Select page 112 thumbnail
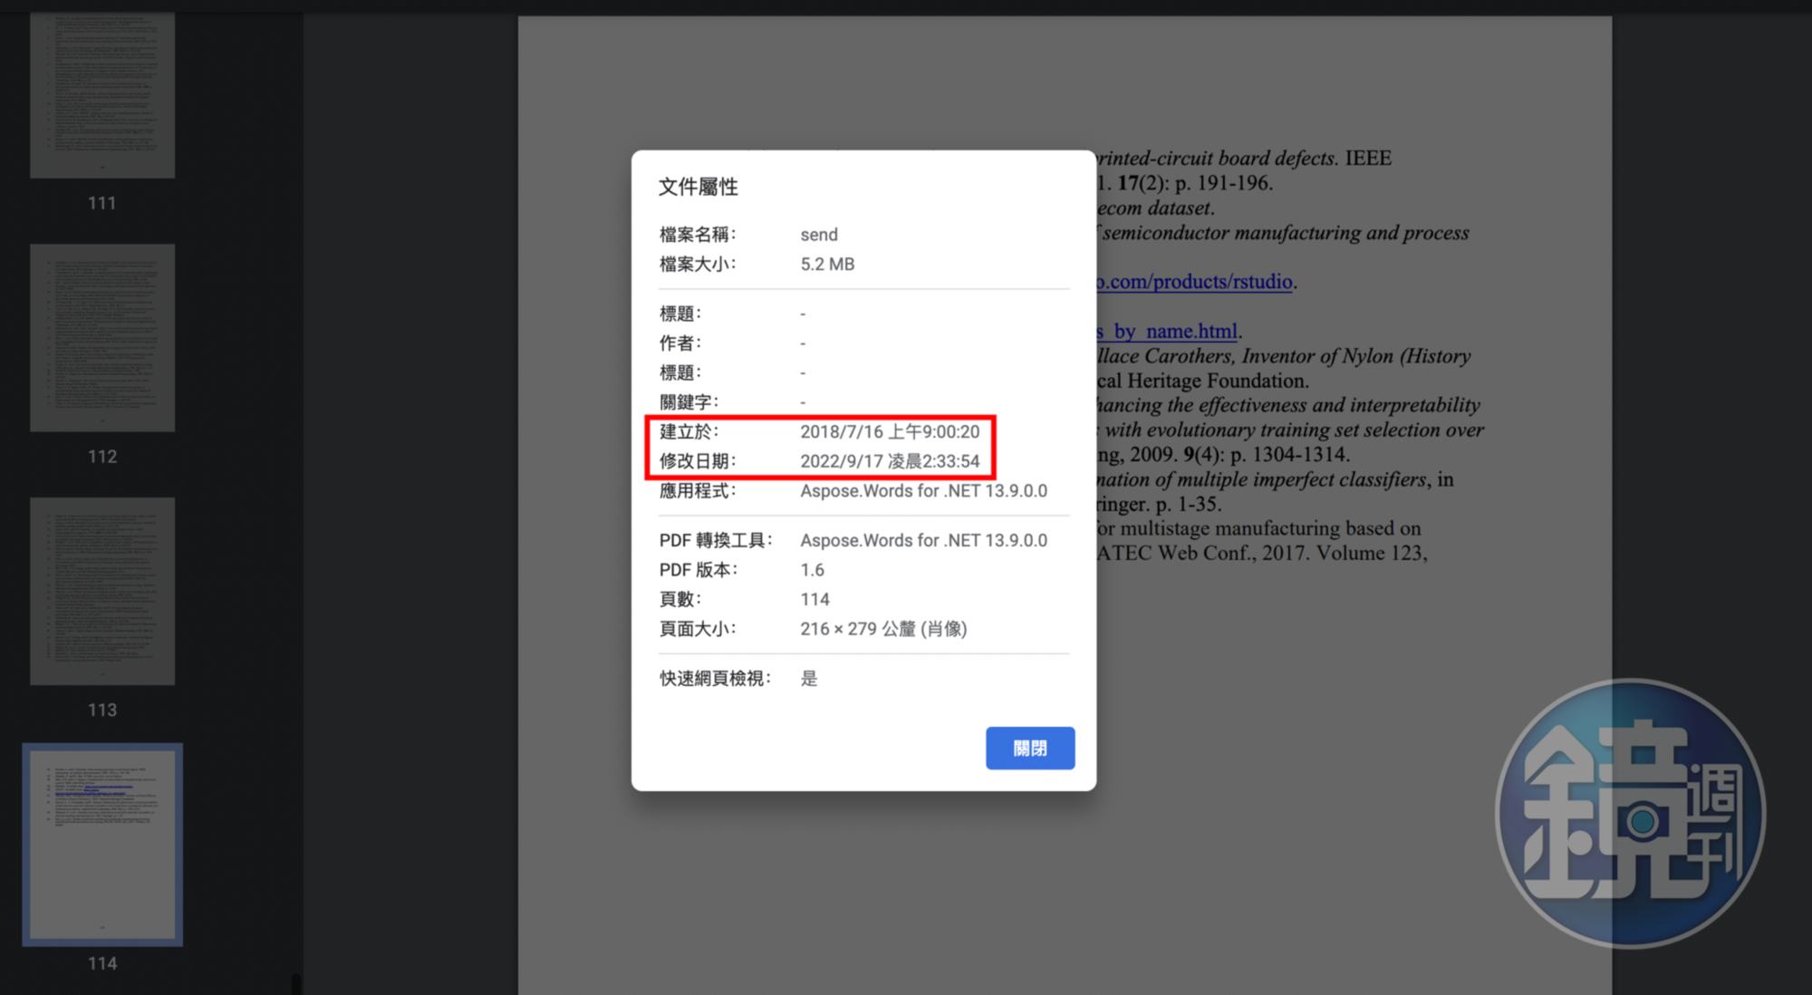Viewport: 1812px width, 995px height. (x=102, y=337)
